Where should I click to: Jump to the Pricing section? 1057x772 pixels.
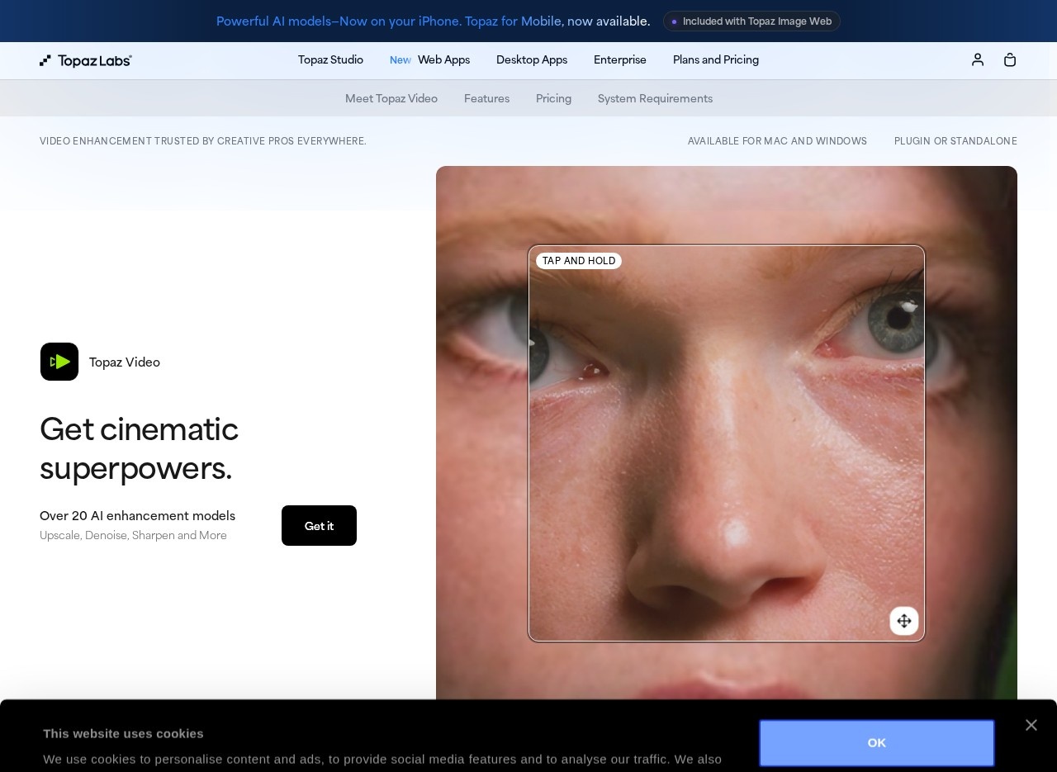tap(553, 99)
